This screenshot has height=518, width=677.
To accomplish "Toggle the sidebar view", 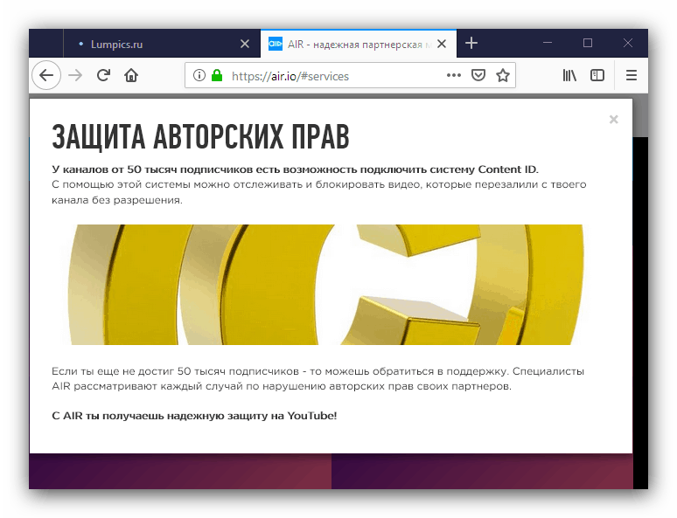I will coord(597,75).
